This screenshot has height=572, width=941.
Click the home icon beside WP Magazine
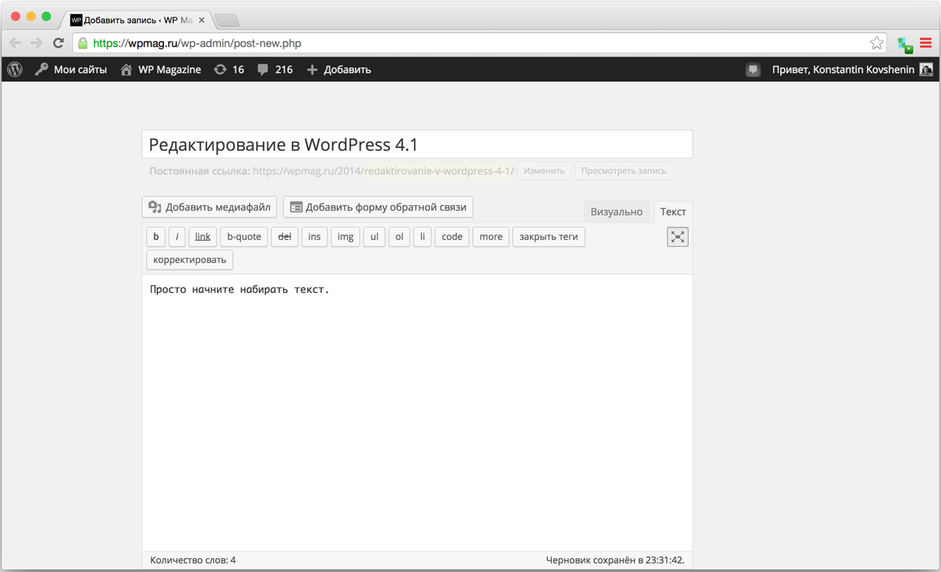[126, 69]
